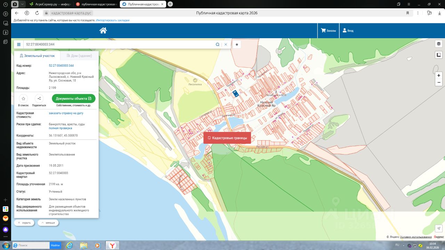This screenshot has height=250, width=445.
Task: Open the Заказы cart in header
Action: tap(328, 31)
